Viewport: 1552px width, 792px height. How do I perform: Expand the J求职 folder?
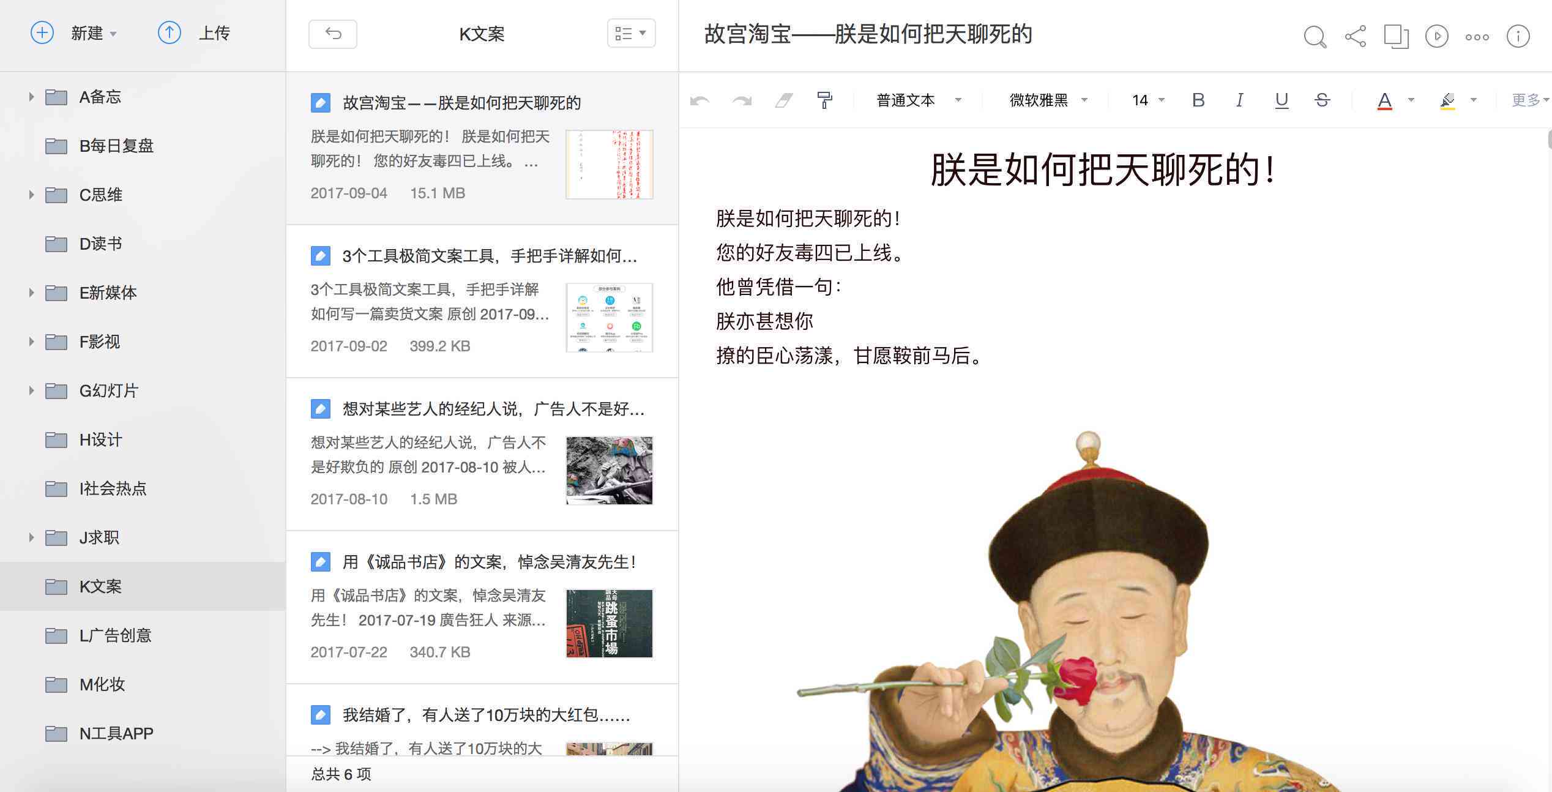tap(31, 537)
